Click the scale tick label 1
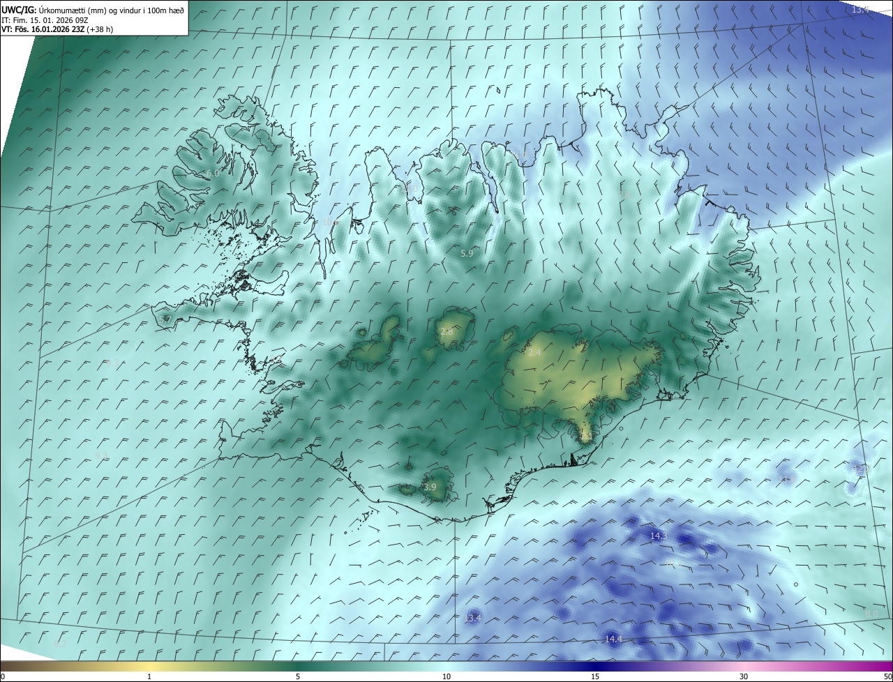 tap(149, 677)
